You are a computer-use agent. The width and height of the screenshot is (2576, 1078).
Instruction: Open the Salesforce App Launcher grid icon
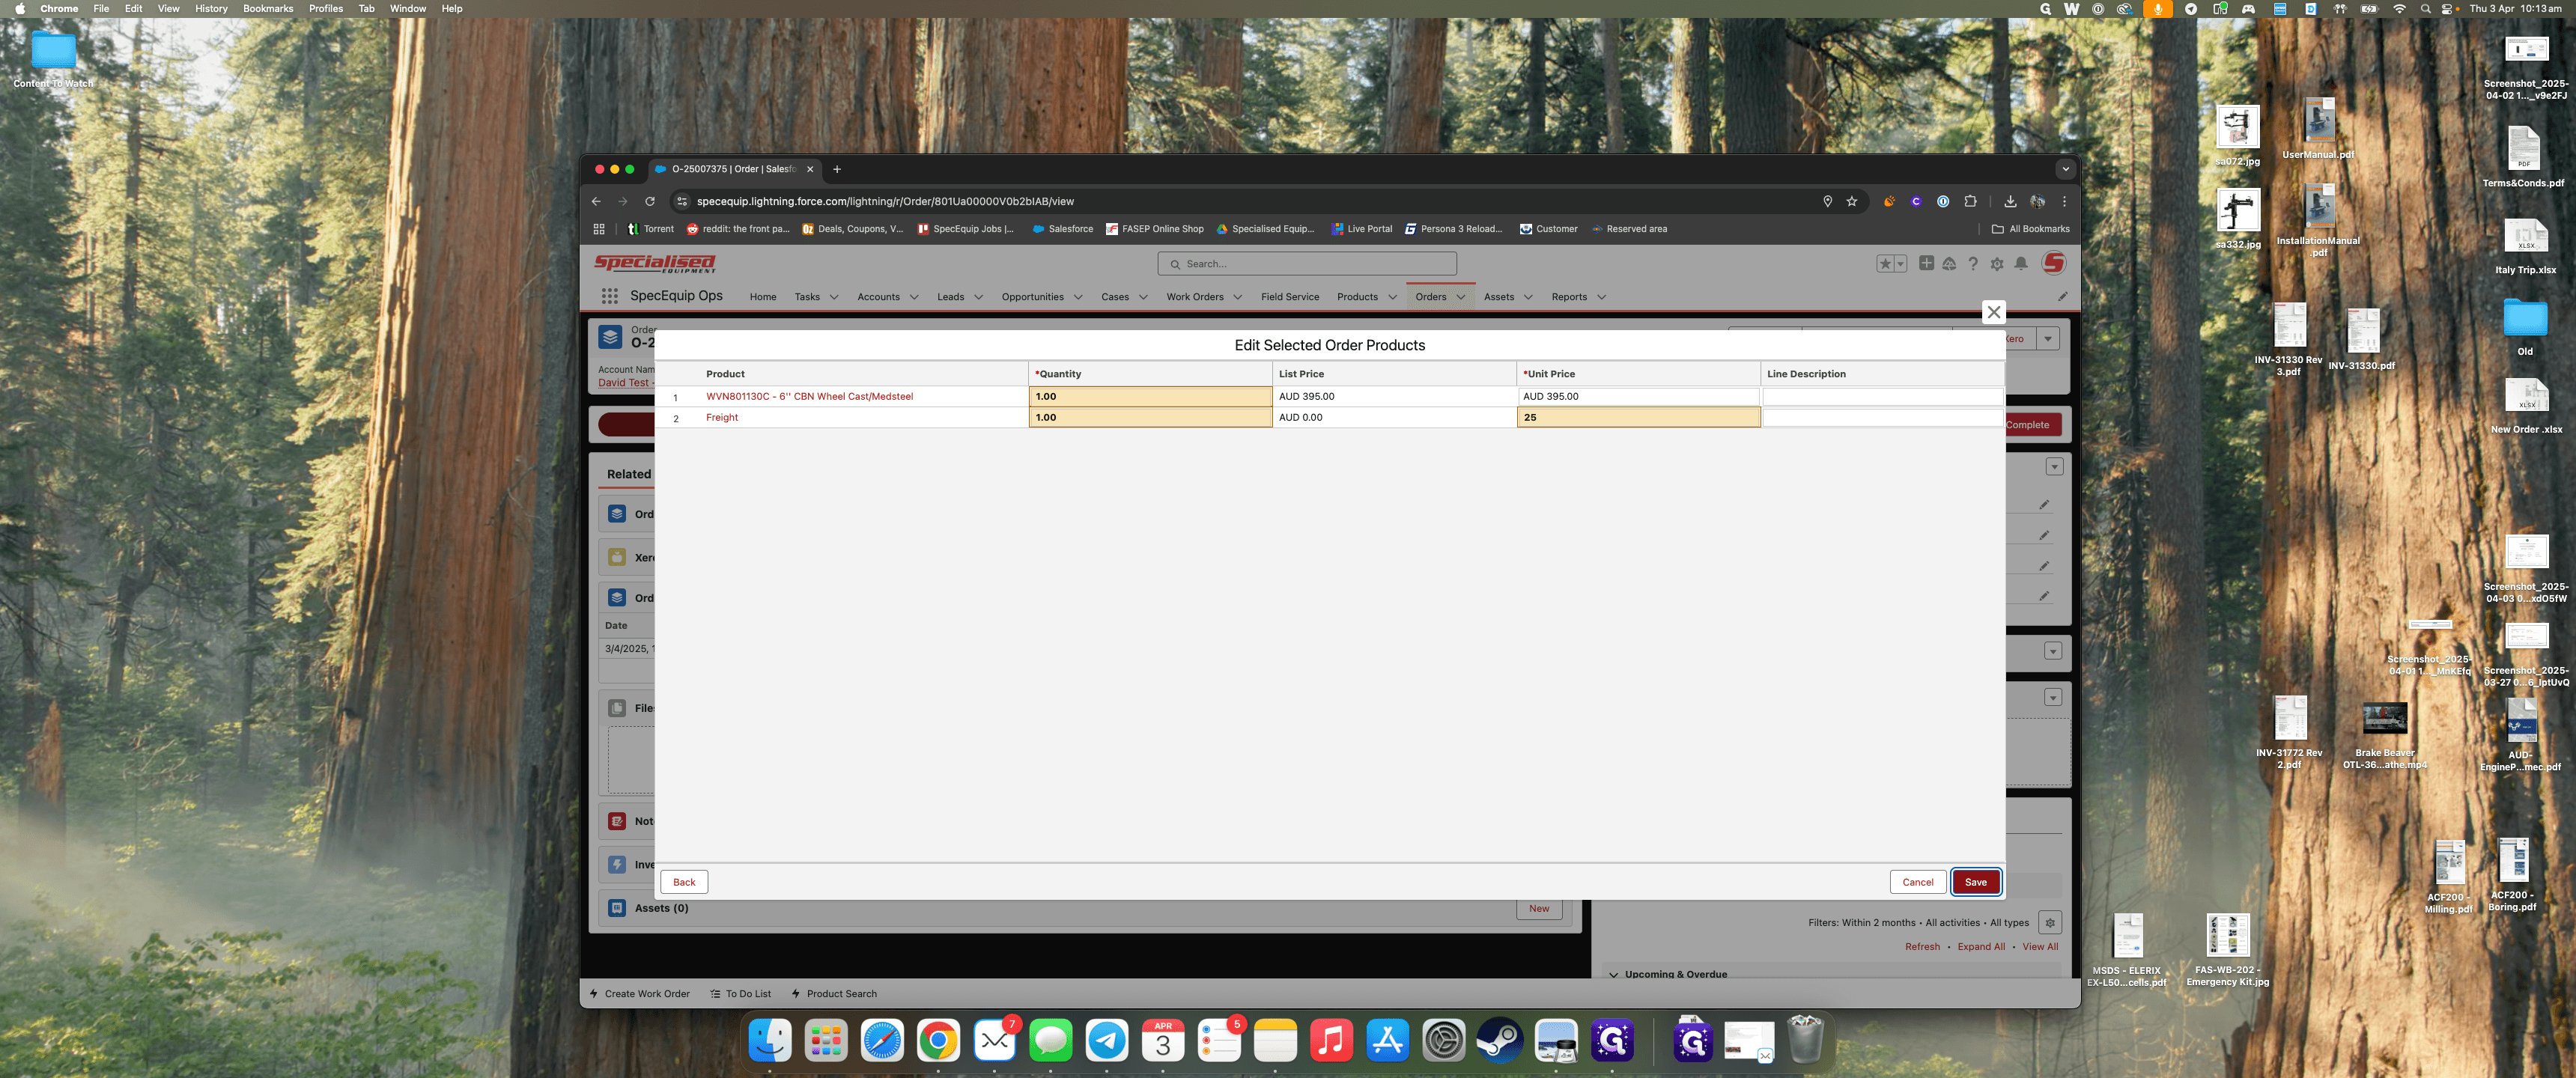609,296
